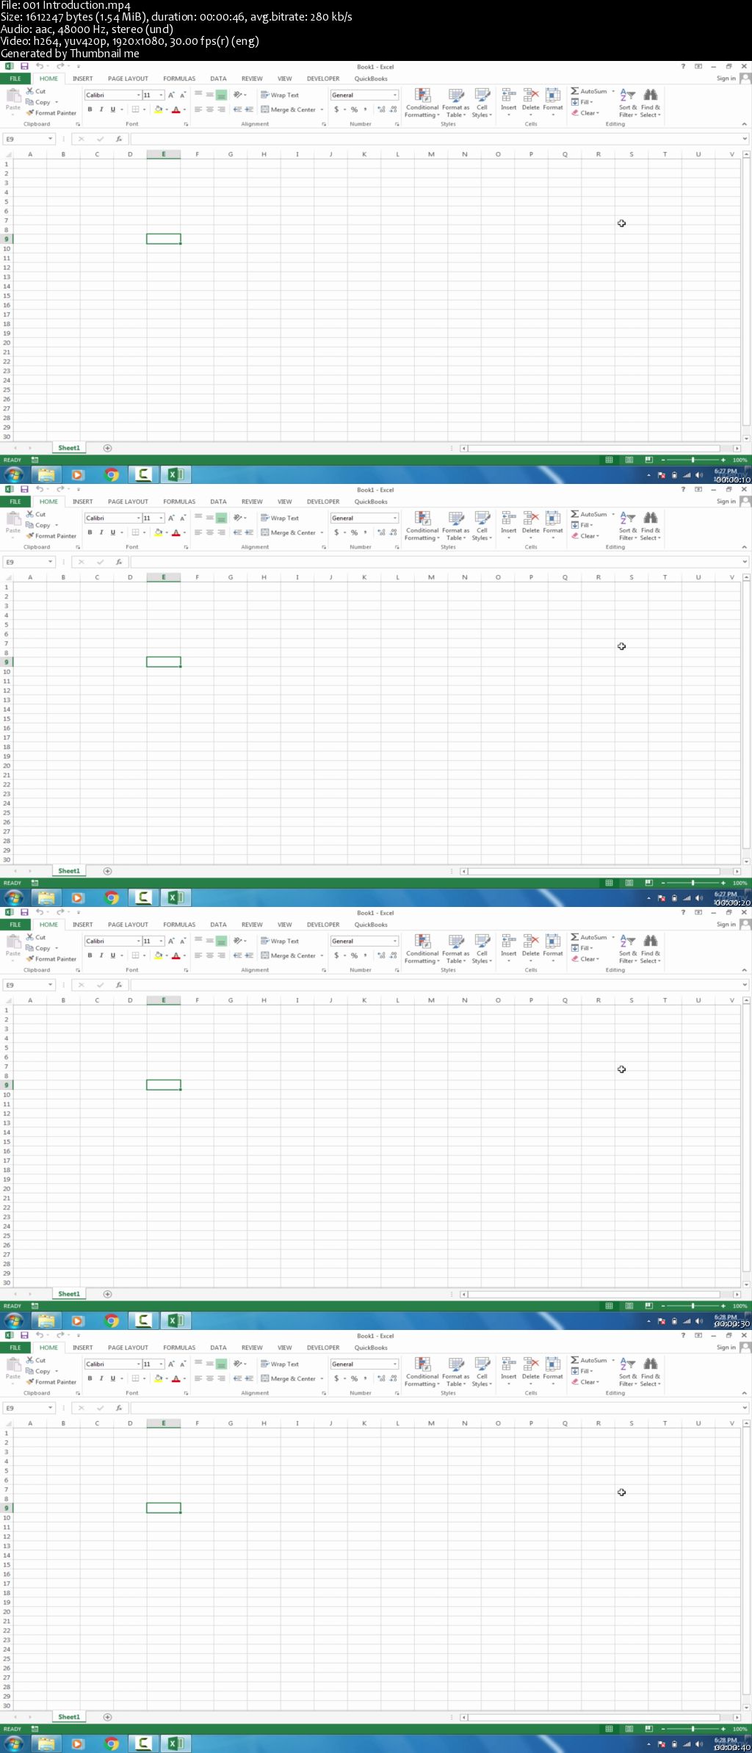Image resolution: width=752 pixels, height=1753 pixels.
Task: Click the Save icon in the 00:00:10 frame
Action: pyautogui.click(x=24, y=66)
